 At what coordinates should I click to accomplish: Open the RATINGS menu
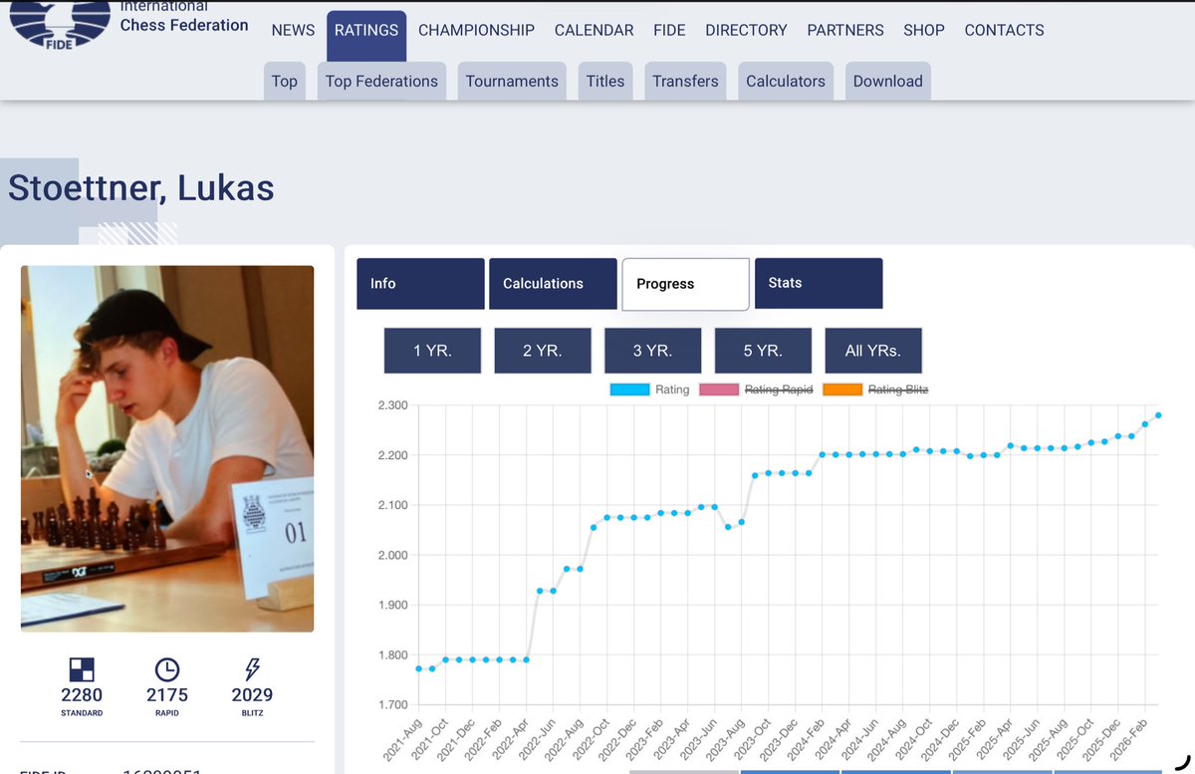366,30
